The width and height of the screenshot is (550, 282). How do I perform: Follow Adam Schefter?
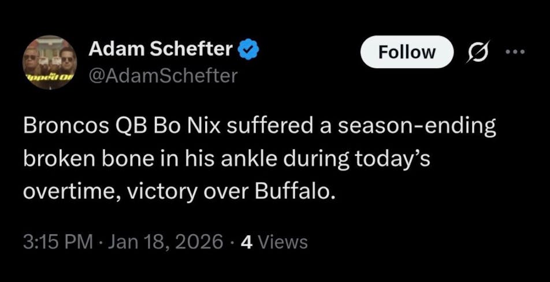click(407, 52)
